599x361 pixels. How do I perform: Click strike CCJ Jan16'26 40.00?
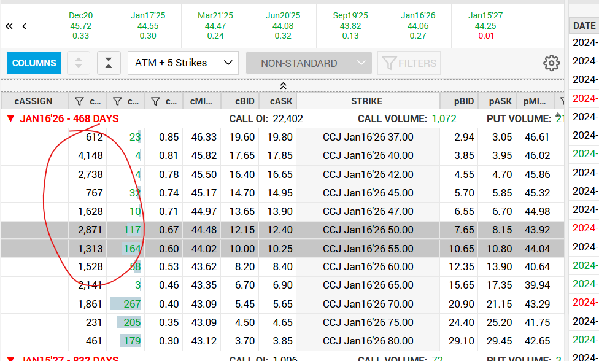[368, 155]
